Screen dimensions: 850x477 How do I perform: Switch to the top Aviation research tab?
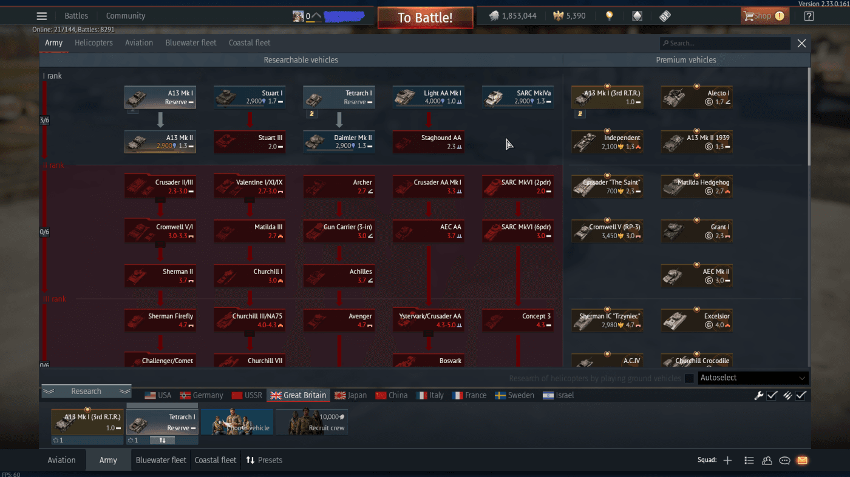[x=139, y=43]
